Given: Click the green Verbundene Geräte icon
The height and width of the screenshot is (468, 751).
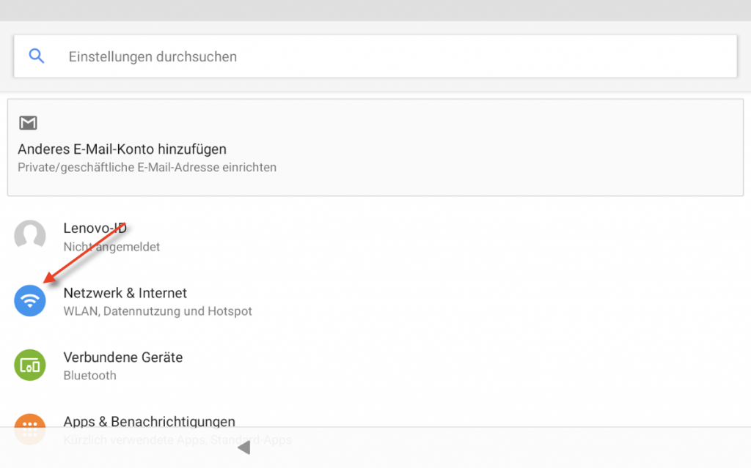Looking at the screenshot, I should click(30, 365).
